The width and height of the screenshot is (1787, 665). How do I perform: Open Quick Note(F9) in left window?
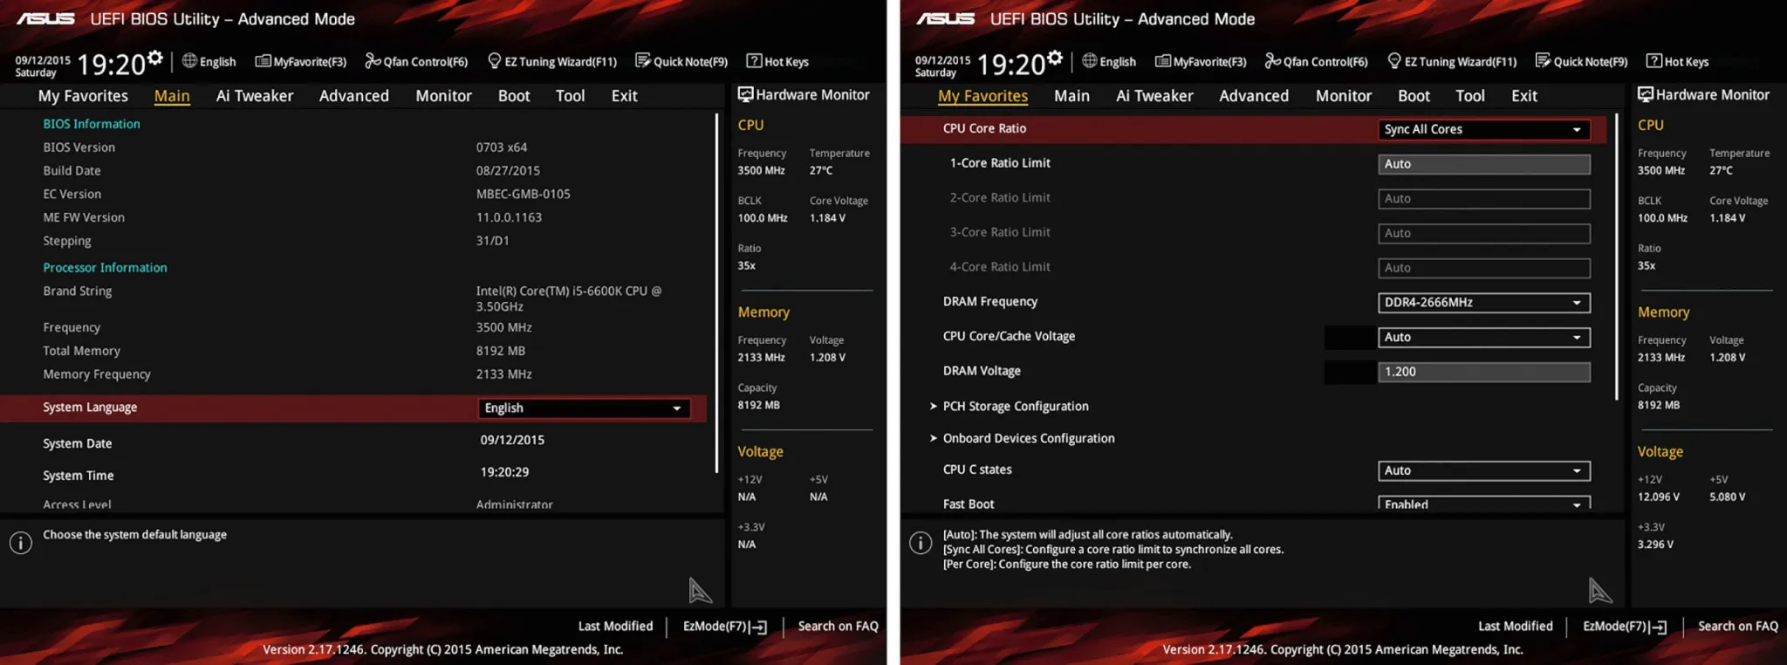(x=681, y=61)
